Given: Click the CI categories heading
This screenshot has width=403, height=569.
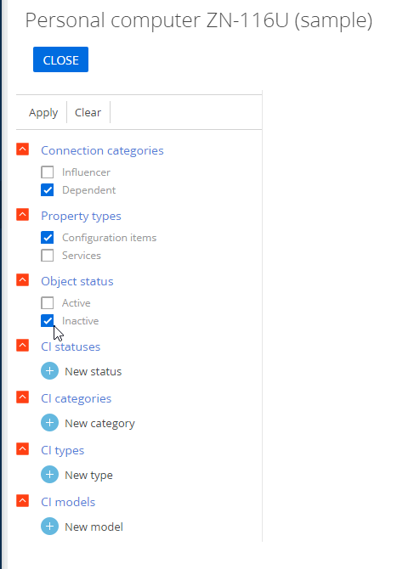Looking at the screenshot, I should [76, 398].
